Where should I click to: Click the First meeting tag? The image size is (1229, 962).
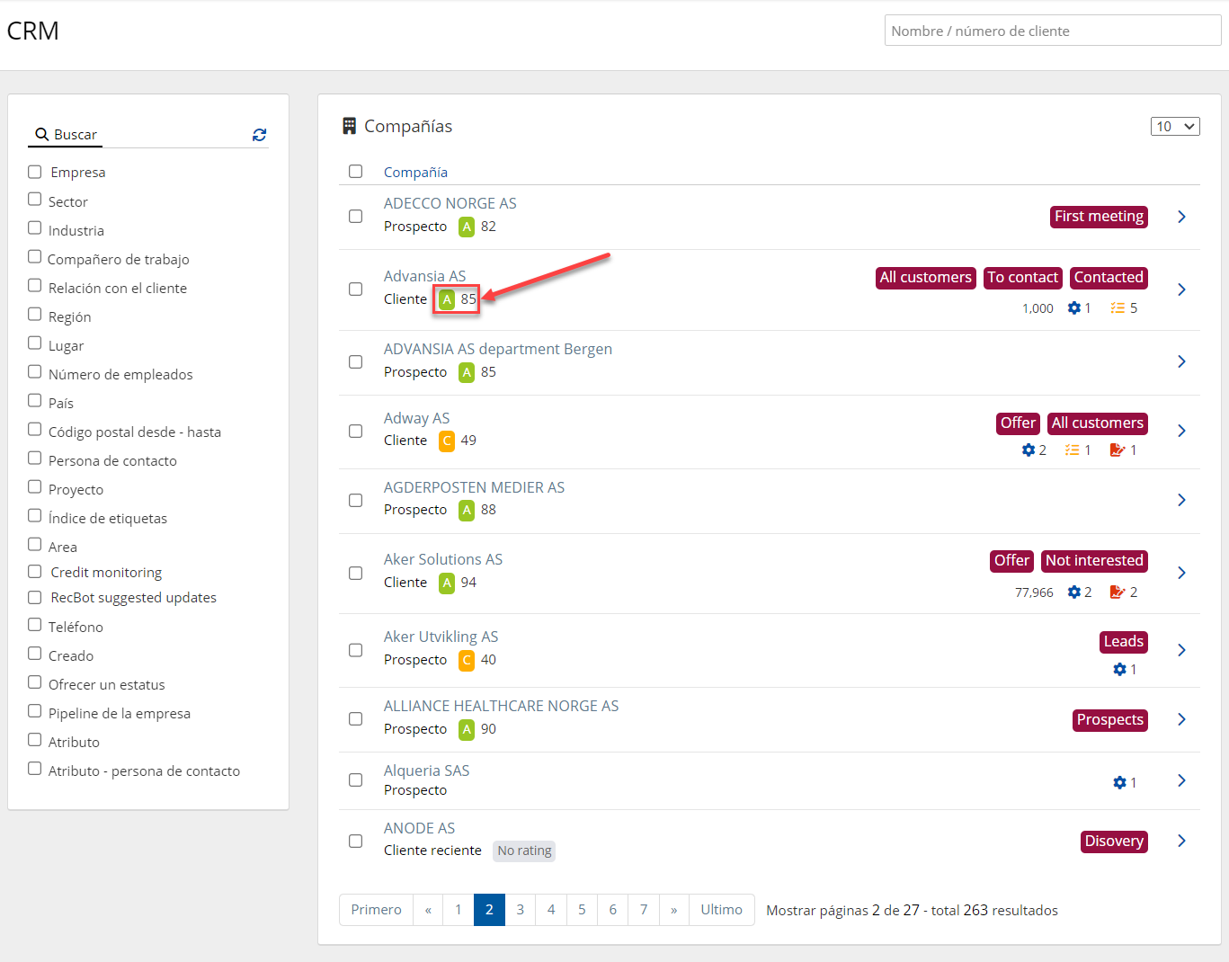1099,217
